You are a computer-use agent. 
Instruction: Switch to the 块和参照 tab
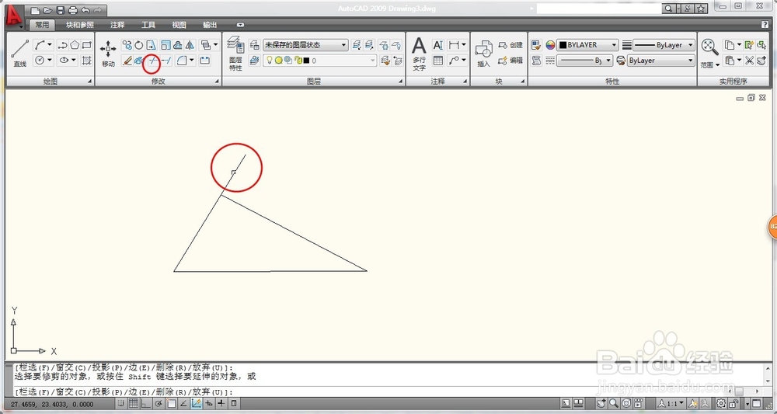80,25
